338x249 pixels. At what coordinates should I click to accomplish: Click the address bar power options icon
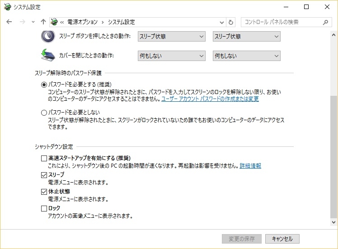55,22
